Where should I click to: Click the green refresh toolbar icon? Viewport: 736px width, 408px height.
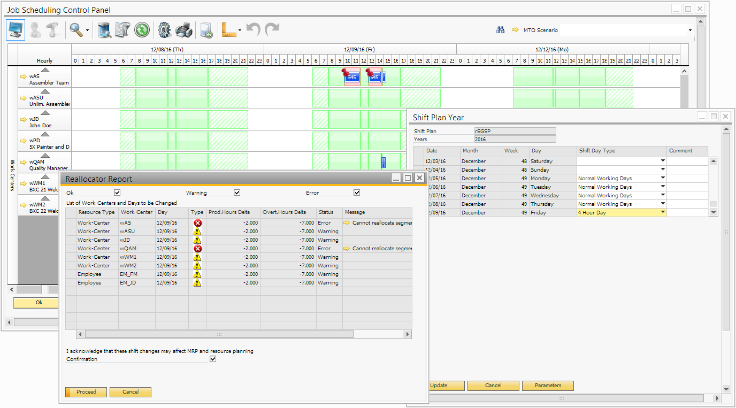tap(142, 30)
